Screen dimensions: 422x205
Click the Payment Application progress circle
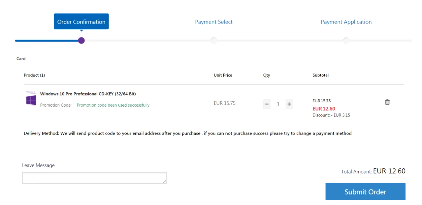click(346, 40)
